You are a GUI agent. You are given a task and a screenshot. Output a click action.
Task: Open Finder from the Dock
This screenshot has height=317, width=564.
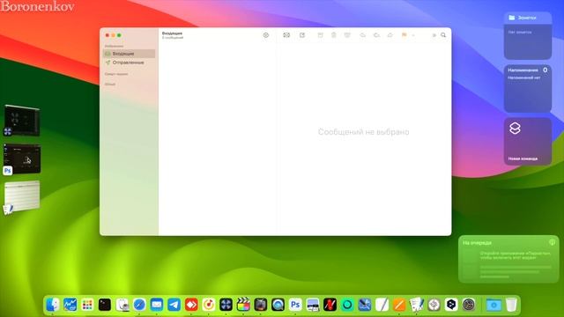(x=53, y=305)
